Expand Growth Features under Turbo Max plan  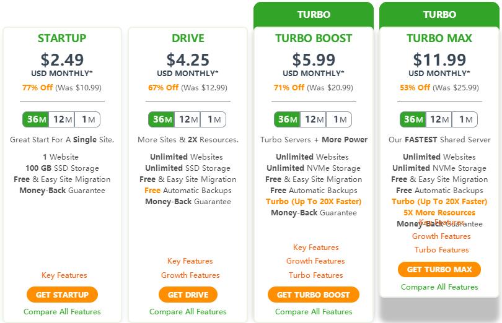pos(441,236)
